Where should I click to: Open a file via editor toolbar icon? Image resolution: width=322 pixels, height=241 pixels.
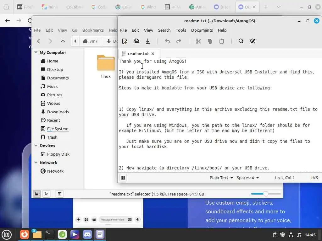coord(136,41)
